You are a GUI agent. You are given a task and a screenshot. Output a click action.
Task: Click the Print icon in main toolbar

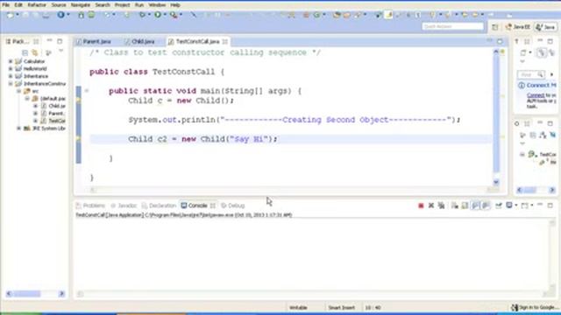[x=46, y=15]
